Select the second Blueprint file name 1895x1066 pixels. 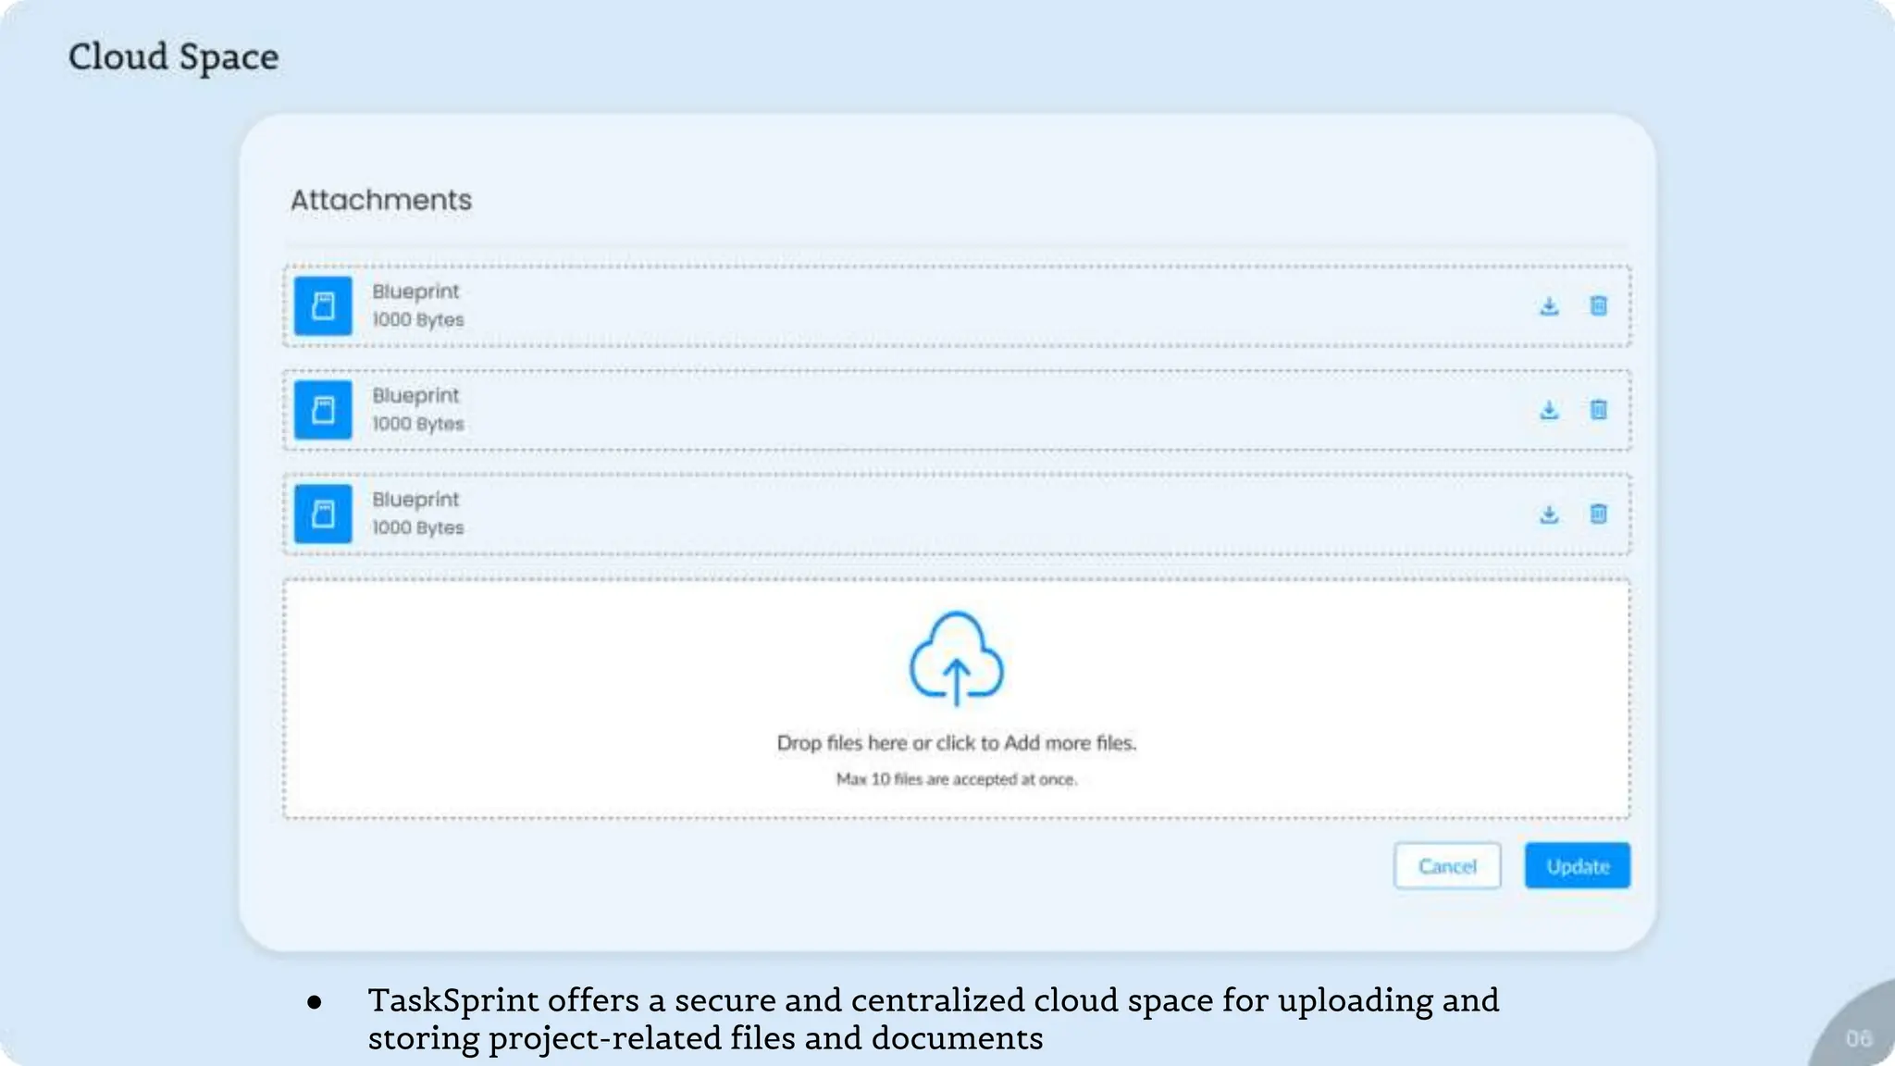pyautogui.click(x=415, y=396)
